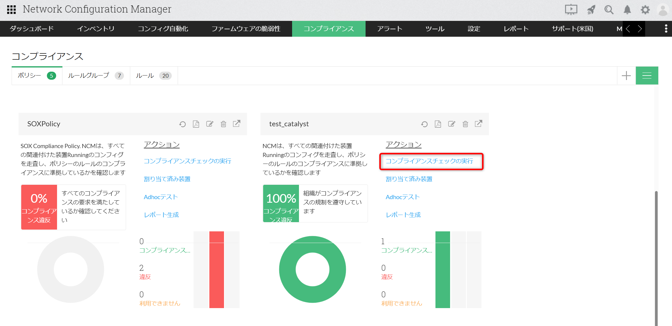This screenshot has height=326, width=672.
Task: Run compliance check for test_catalyst
Action: pyautogui.click(x=429, y=161)
